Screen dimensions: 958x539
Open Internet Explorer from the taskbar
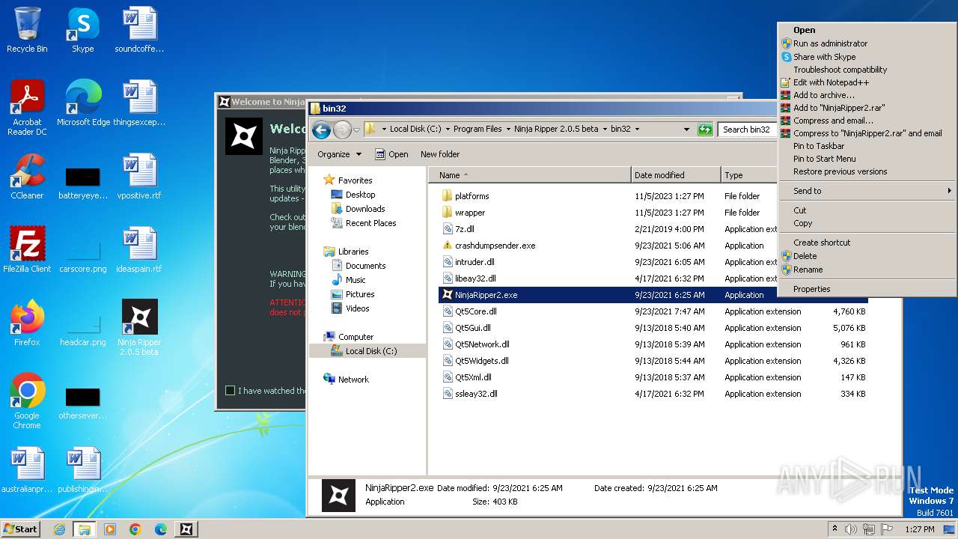click(59, 529)
